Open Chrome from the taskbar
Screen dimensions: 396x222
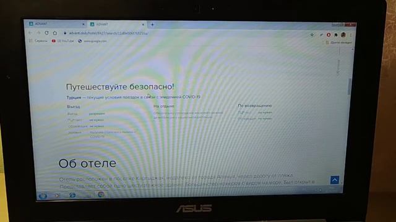101,194
